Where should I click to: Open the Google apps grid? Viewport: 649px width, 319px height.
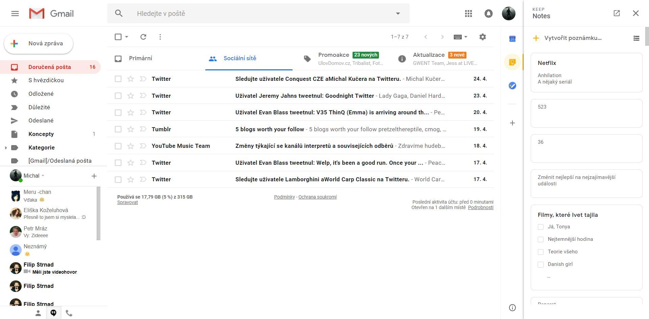click(x=468, y=13)
